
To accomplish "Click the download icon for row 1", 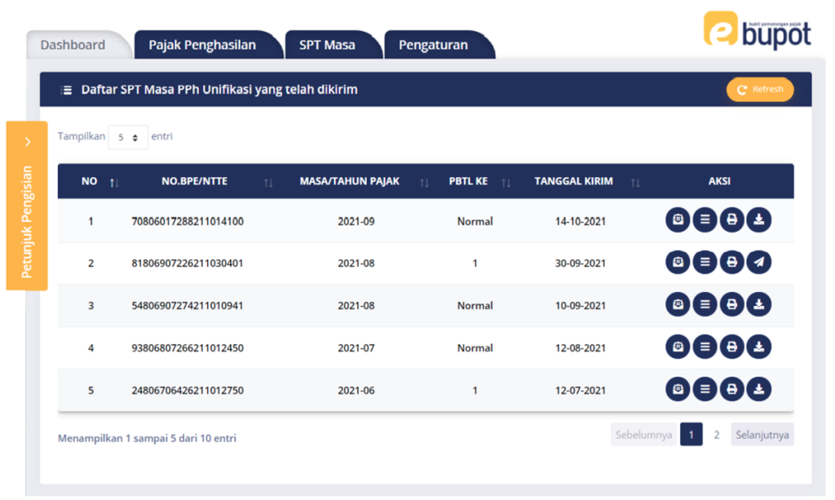I will click(759, 220).
